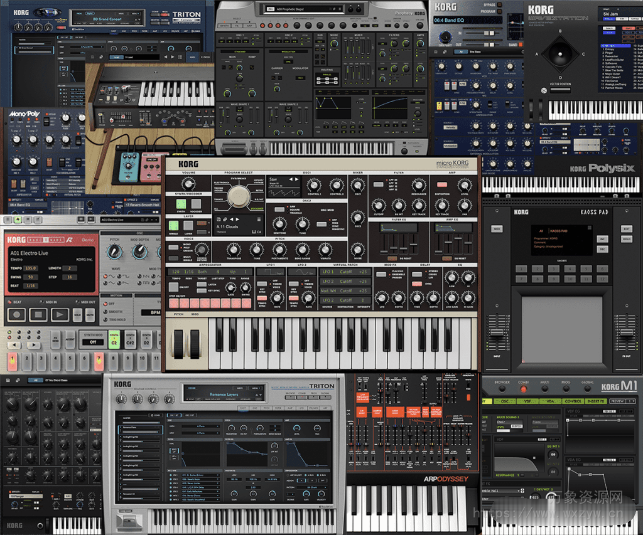Click the INPUT slider on the Kaoss Pad
The width and height of the screenshot is (643, 535).
(497, 332)
